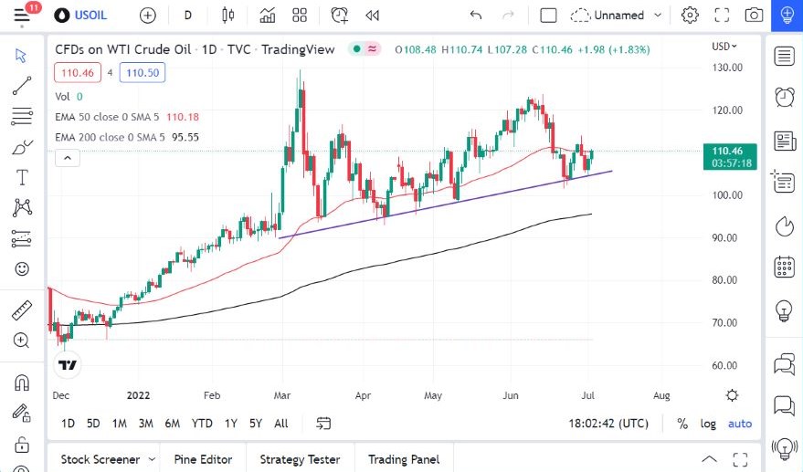This screenshot has height=472, width=803.
Task: Toggle the auto scale option
Action: (x=740, y=424)
